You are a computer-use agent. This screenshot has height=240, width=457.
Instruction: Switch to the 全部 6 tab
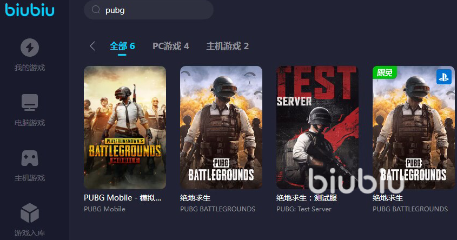[x=122, y=46]
